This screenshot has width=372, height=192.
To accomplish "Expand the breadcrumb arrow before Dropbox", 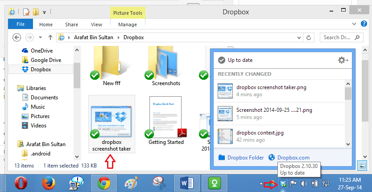I will (x=118, y=37).
